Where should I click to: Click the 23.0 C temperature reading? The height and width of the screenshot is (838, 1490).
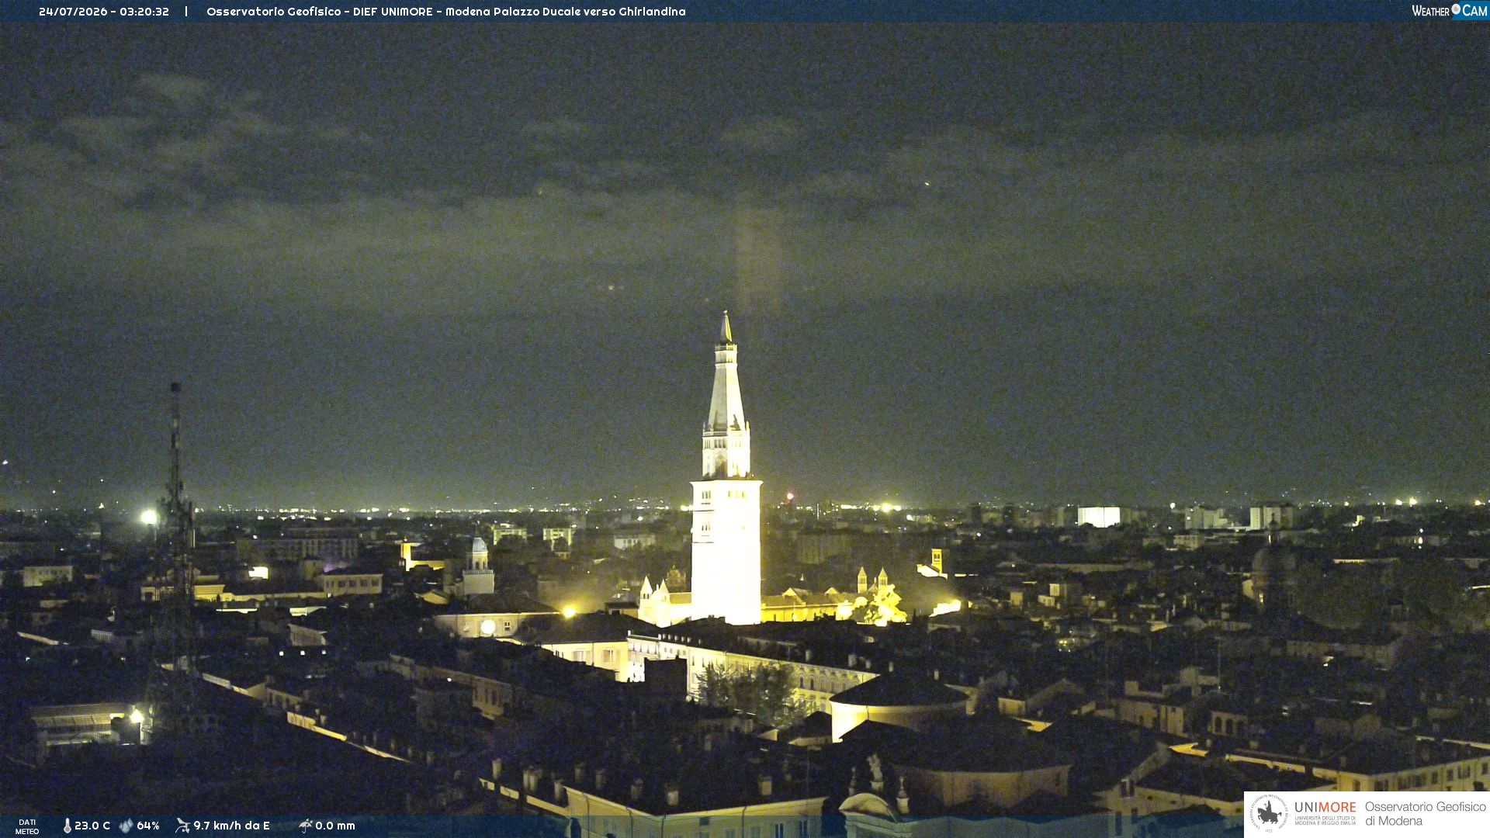pos(92,826)
